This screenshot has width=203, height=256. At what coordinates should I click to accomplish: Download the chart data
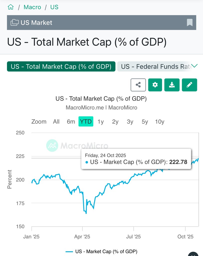(172, 85)
